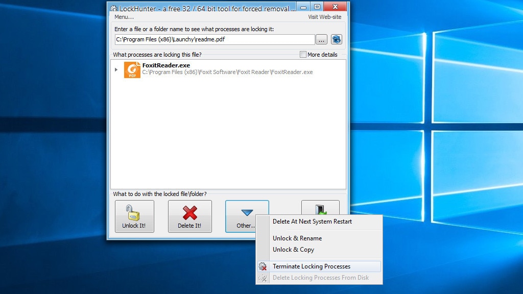Choose Delete At Next System Restart
The width and height of the screenshot is (523, 294).
click(x=312, y=222)
